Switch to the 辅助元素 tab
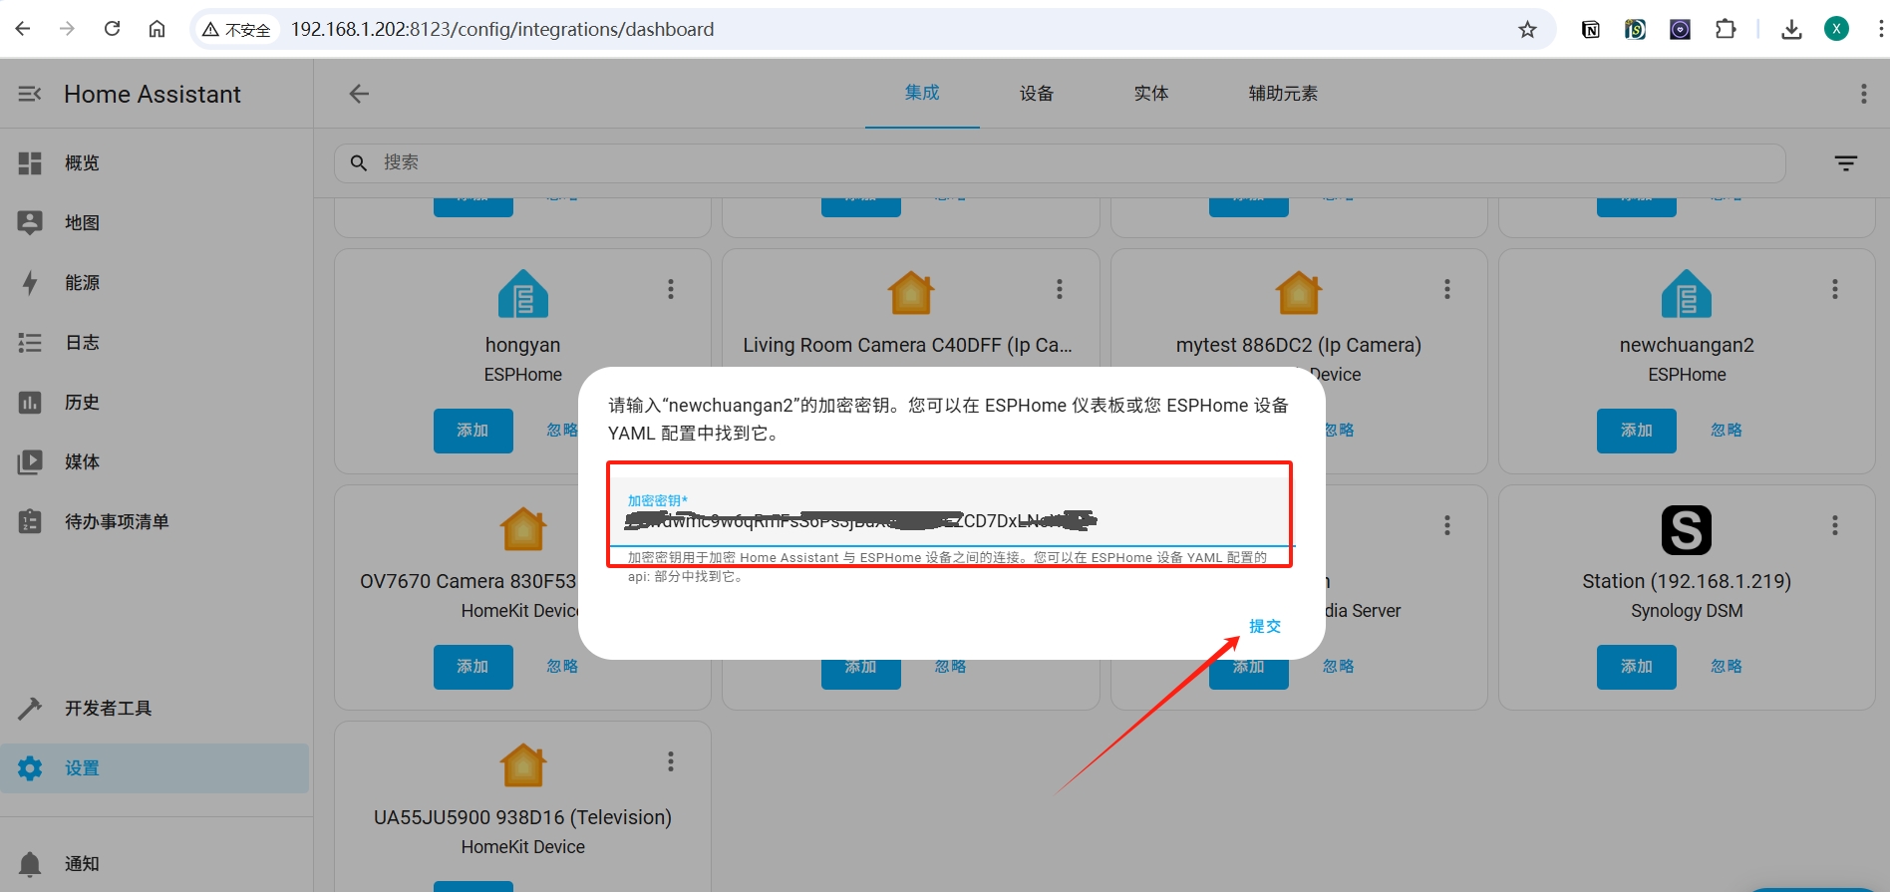This screenshot has height=892, width=1890. click(x=1283, y=93)
